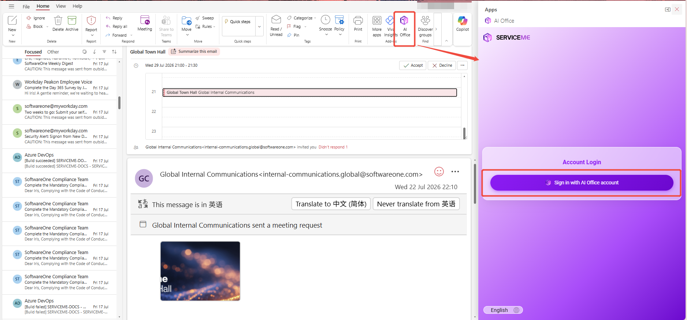Open more actions for the email

(x=455, y=172)
